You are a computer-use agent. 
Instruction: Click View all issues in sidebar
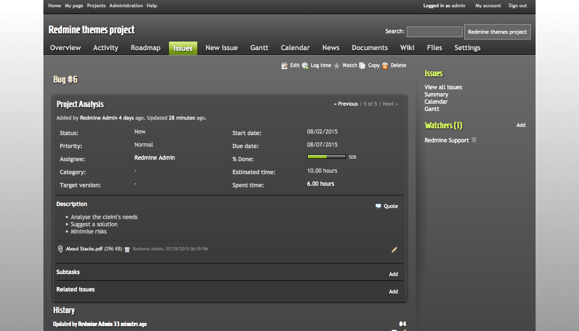443,87
